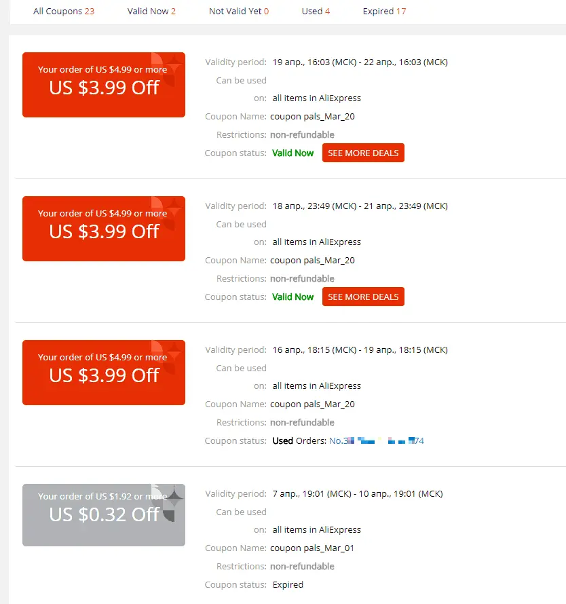566x604 pixels.
Task: Select the first red US $3.99 Off coupon card
Action: (104, 85)
